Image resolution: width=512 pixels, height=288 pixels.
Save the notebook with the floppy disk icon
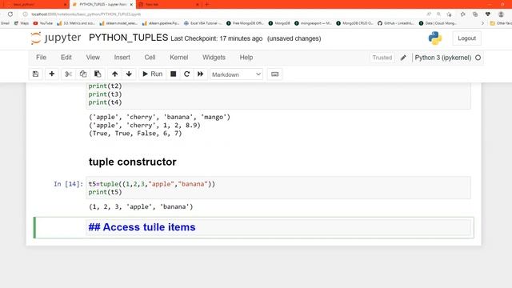click(x=35, y=74)
